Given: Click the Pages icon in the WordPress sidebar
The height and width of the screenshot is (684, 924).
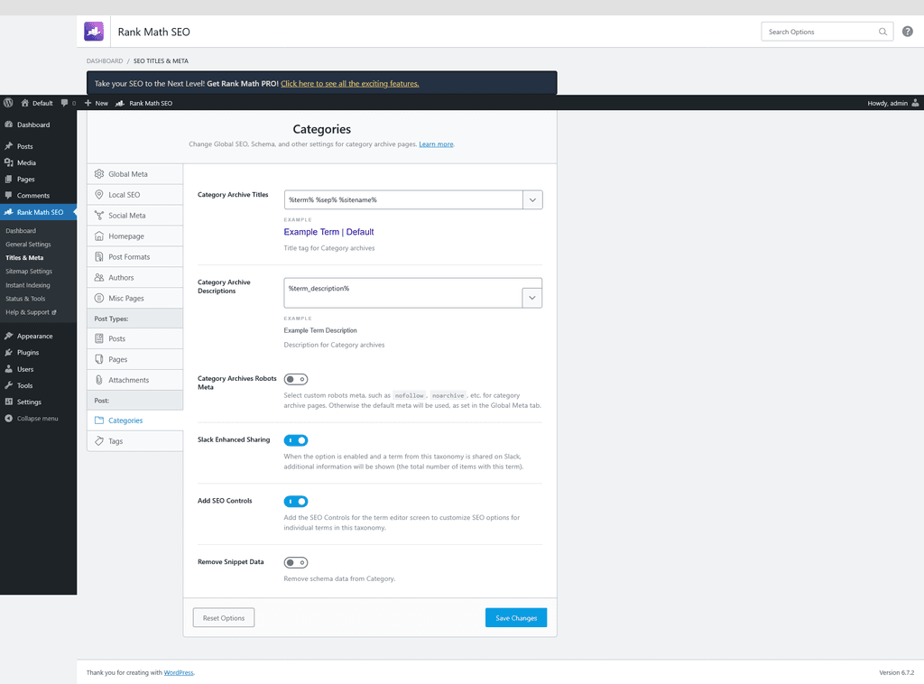Looking at the screenshot, I should coord(8,179).
